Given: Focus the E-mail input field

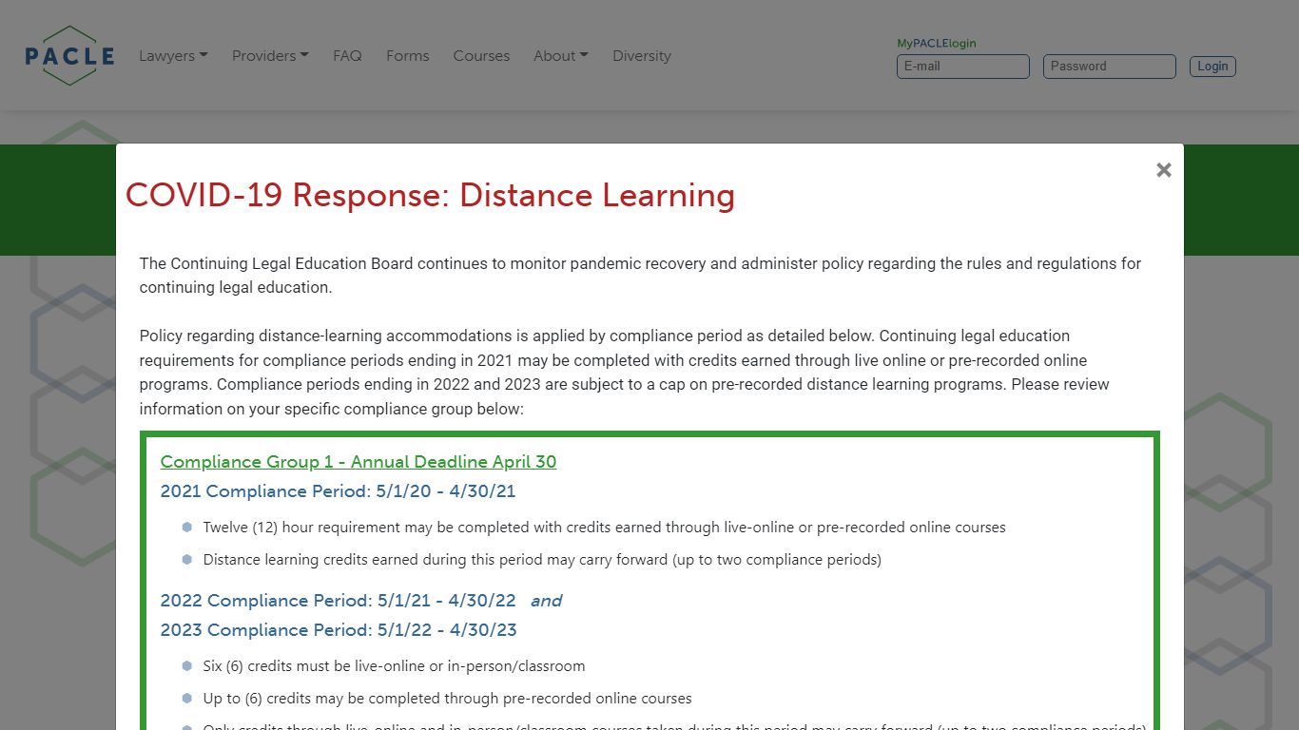Looking at the screenshot, I should pos(963,67).
